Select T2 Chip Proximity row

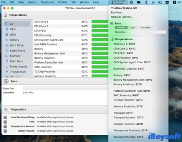(70, 71)
